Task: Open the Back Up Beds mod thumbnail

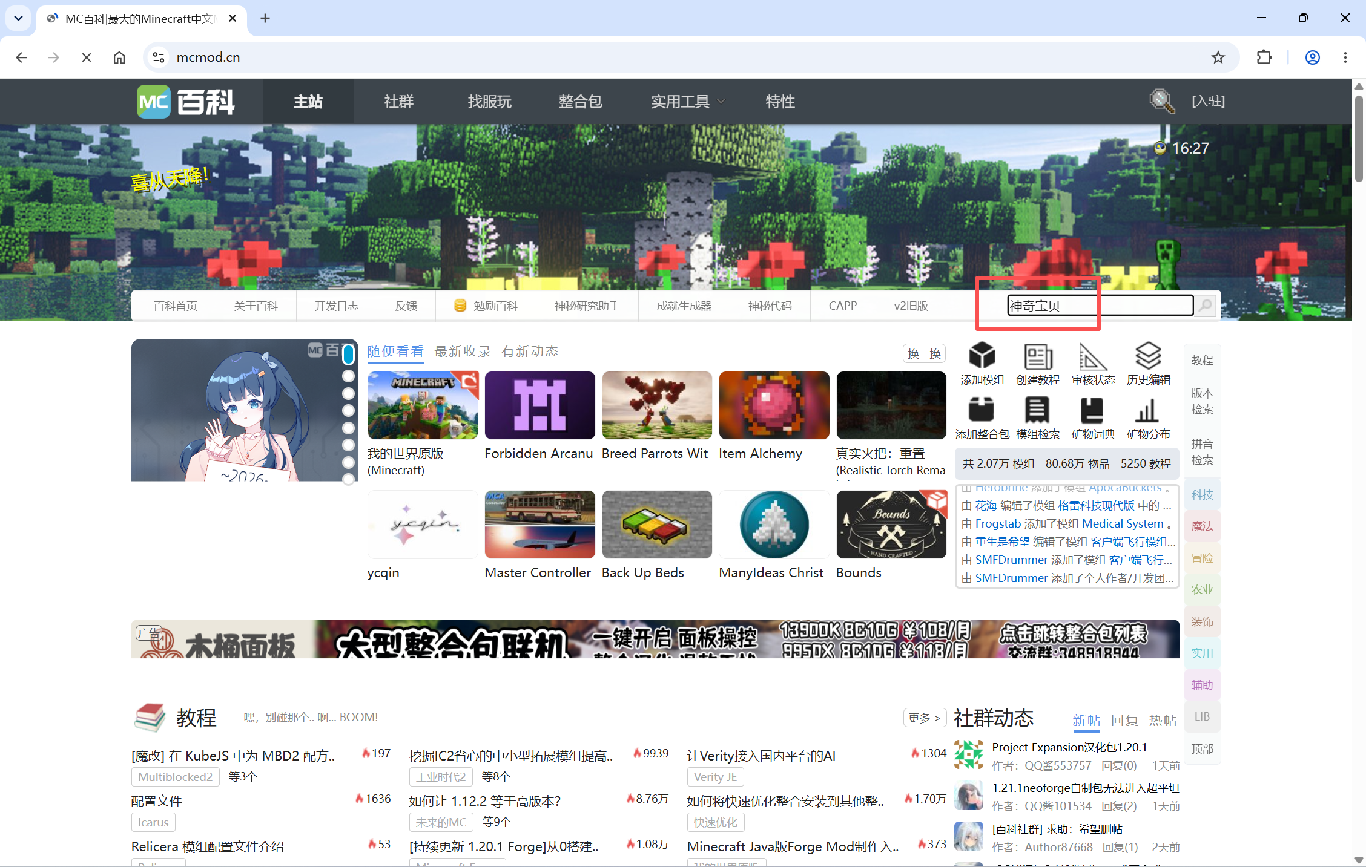Action: 657,525
